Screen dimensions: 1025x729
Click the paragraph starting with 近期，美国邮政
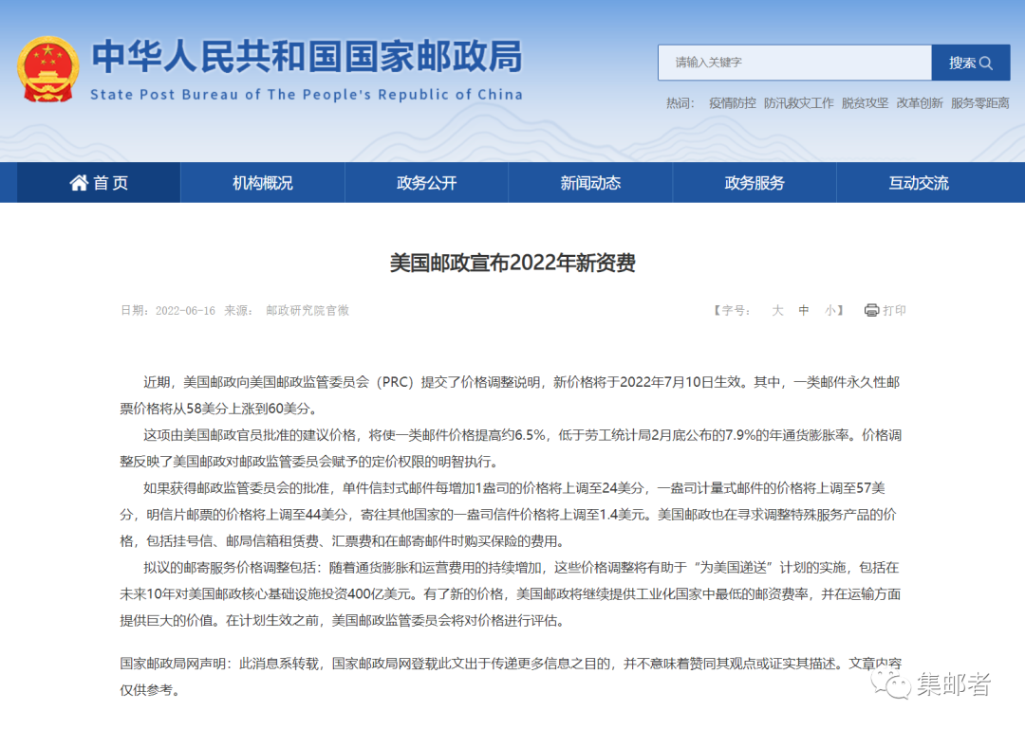coord(511,395)
